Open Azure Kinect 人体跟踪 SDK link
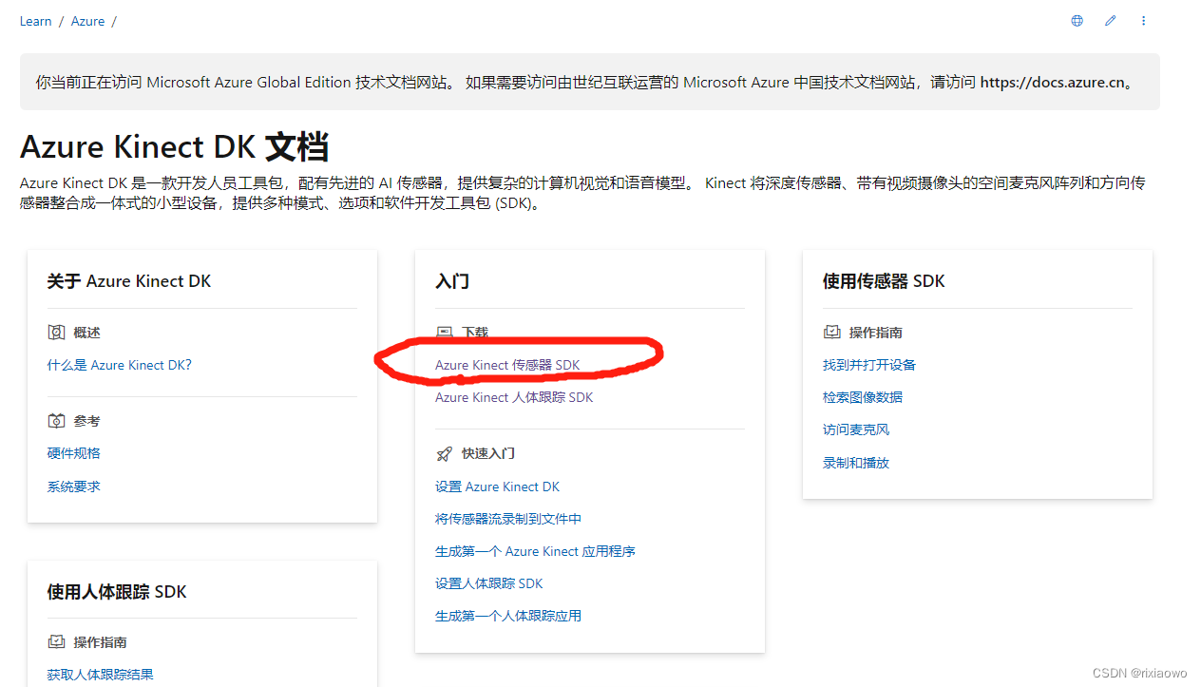Screen dimensions: 1201x687 pos(514,397)
